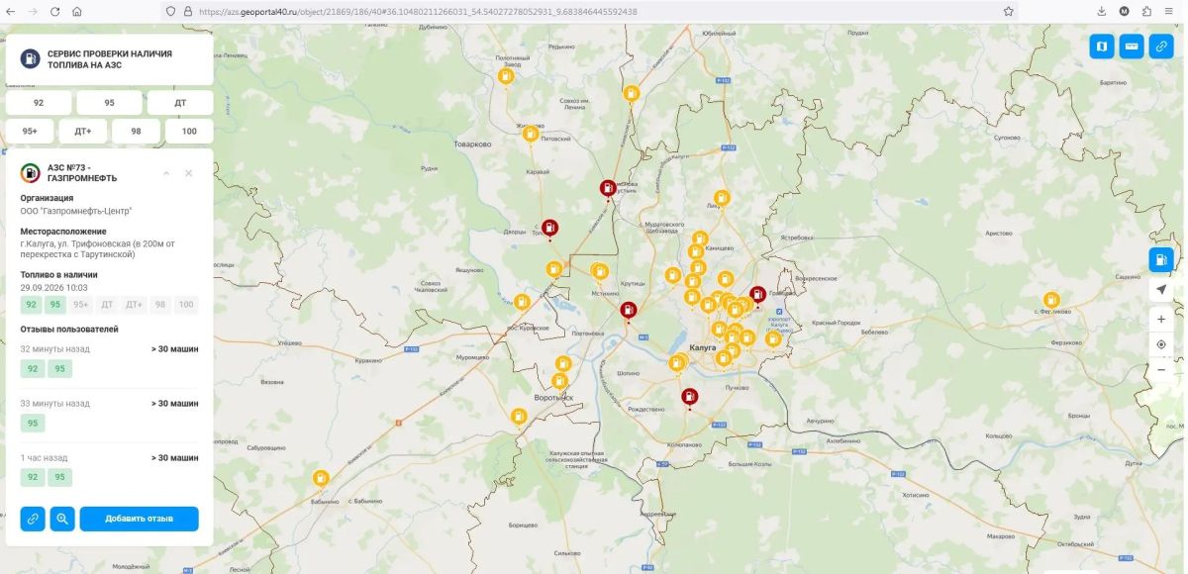The image size is (1188, 574).
Task: Open the map layers switcher icon
Action: 1102,47
